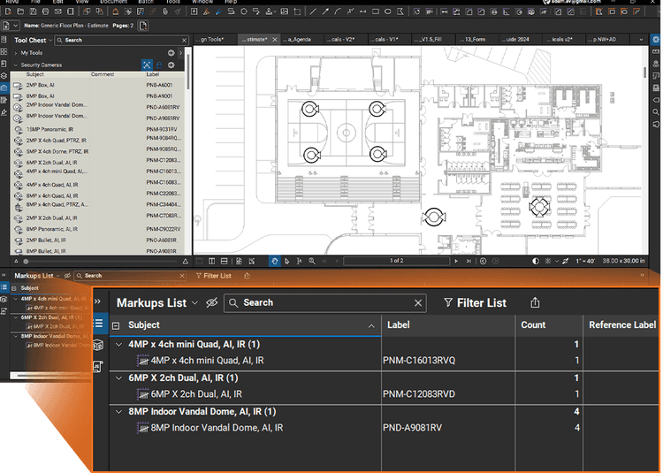Sort by the Label column header

[448, 325]
